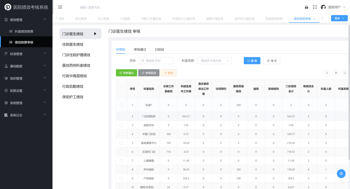350x189 pixels.
Task: Check the row for 外科病区
Action: [121, 169]
